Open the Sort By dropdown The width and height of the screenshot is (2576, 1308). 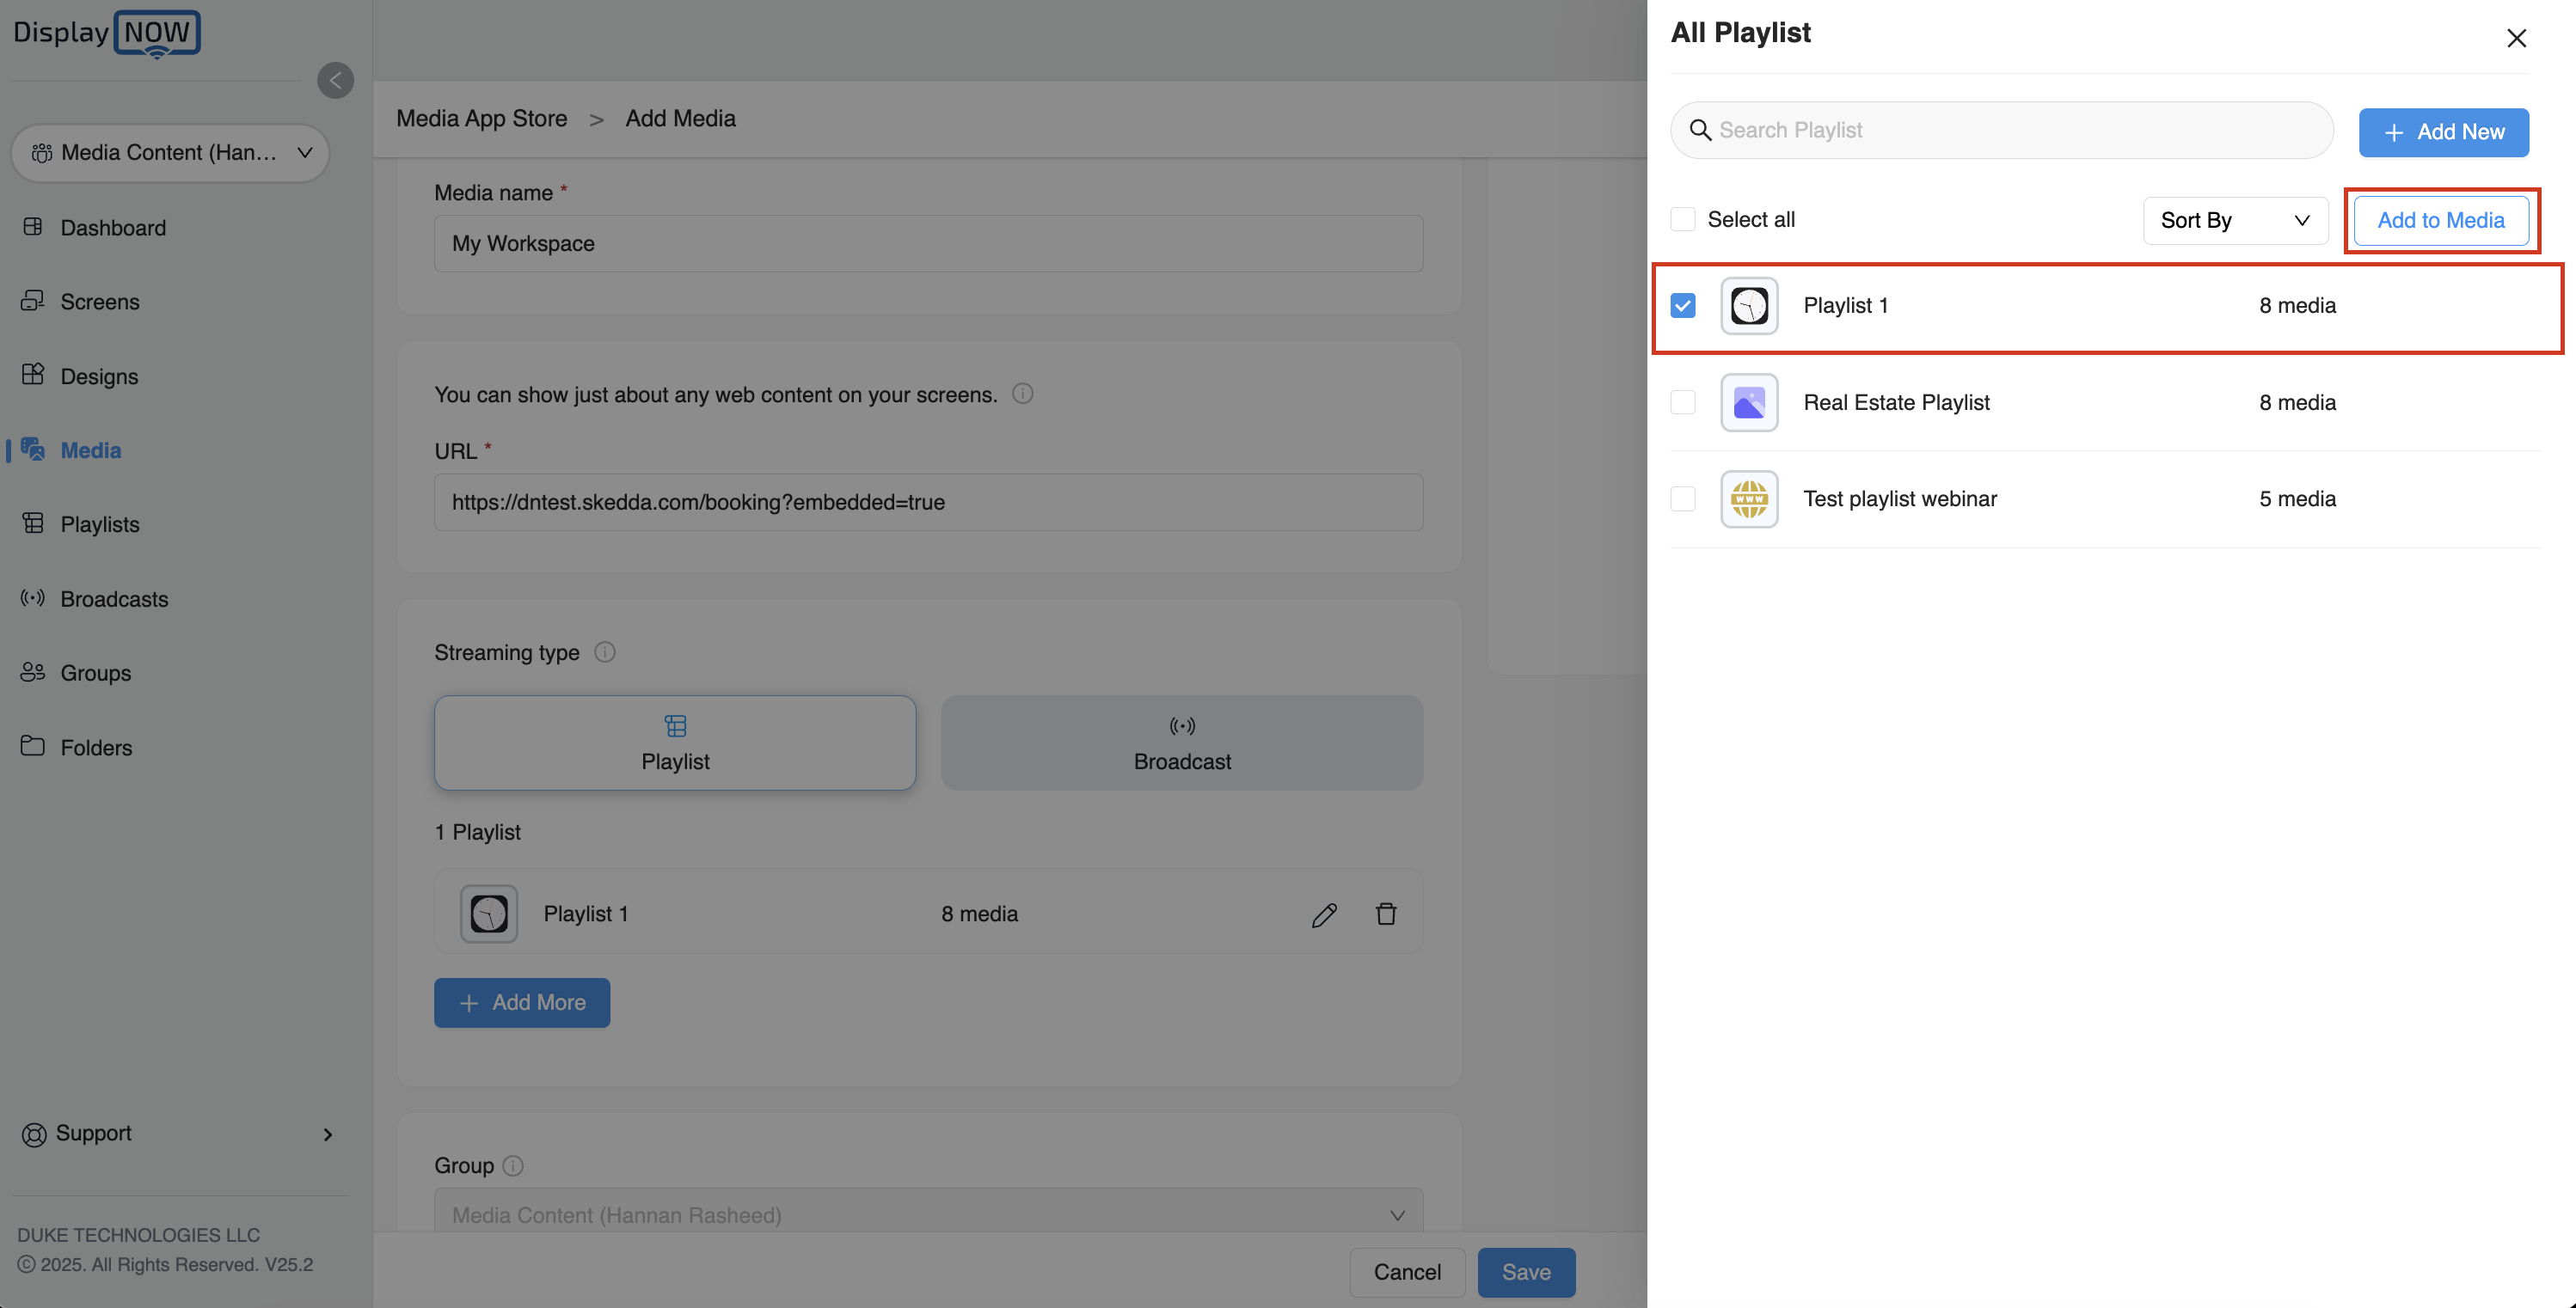click(x=2235, y=220)
